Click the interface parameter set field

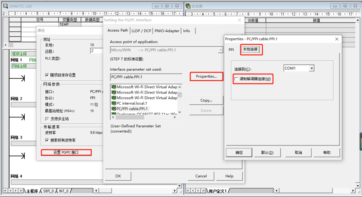[146, 77]
